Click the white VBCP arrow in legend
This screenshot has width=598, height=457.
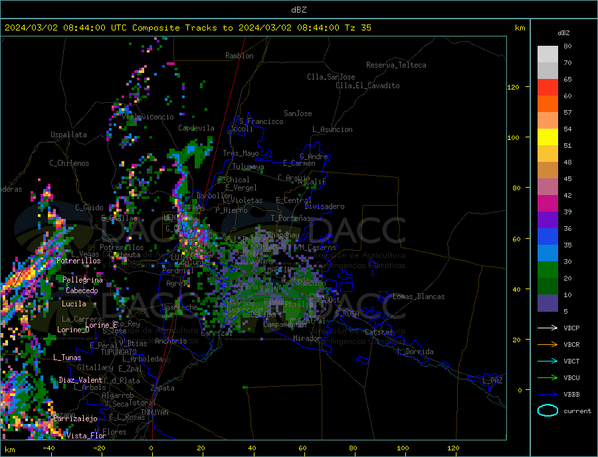548,328
